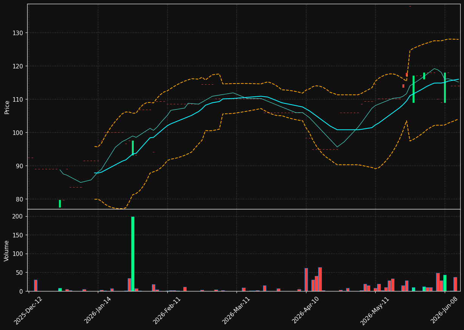This screenshot has width=464, height=330.
Task: Click the 2025-Dec-12 date label
Action: pyautogui.click(x=28, y=310)
